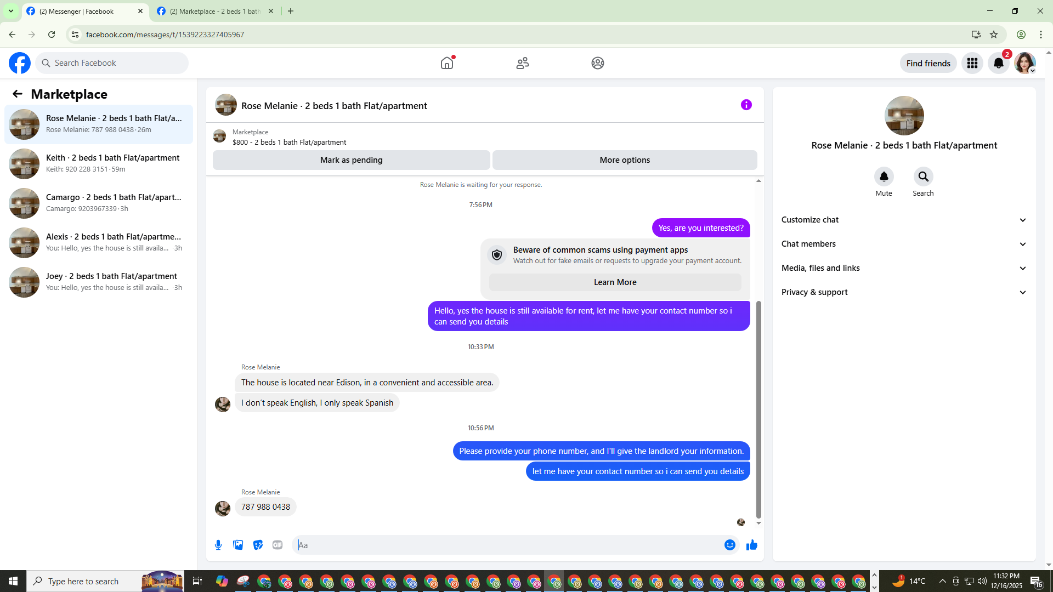The image size is (1053, 592).
Task: Open the Camargo conversation
Action: [x=99, y=203]
